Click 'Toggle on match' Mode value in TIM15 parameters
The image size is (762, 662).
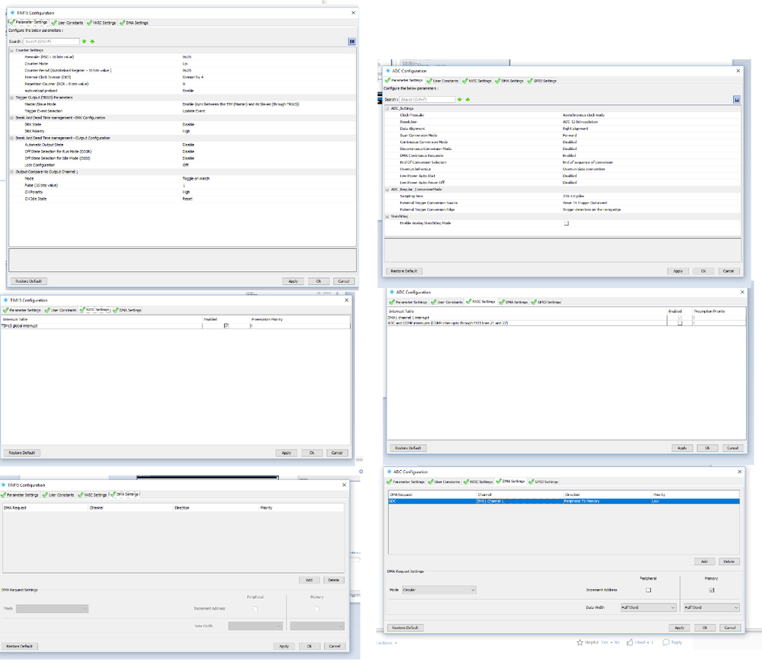[196, 178]
